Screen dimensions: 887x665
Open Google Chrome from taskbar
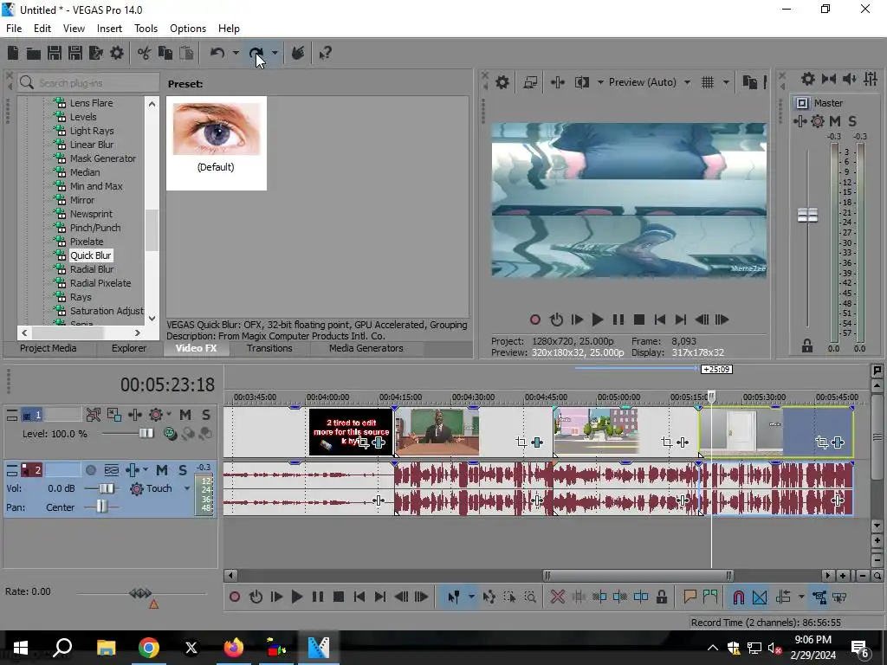pos(149,648)
